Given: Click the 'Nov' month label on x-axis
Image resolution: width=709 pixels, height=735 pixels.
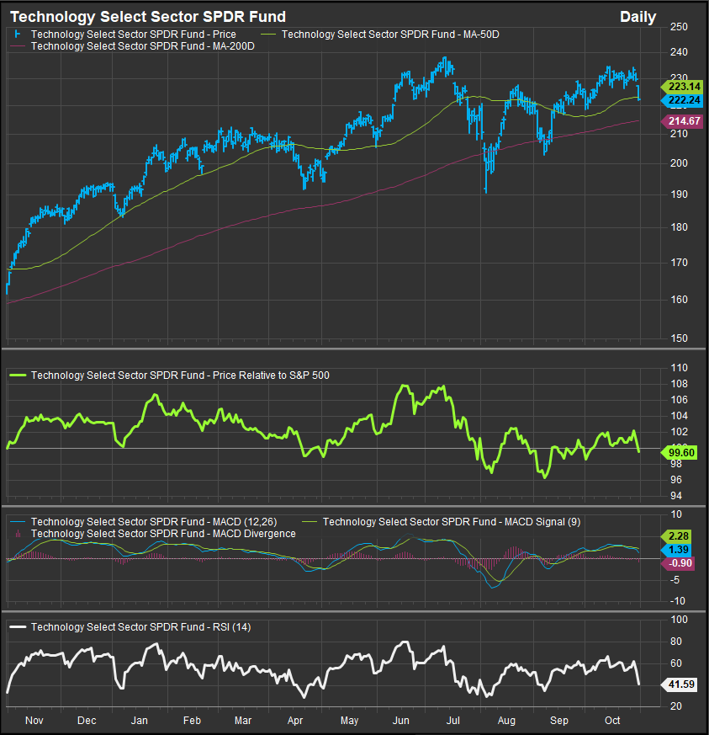Looking at the screenshot, I should tap(34, 720).
